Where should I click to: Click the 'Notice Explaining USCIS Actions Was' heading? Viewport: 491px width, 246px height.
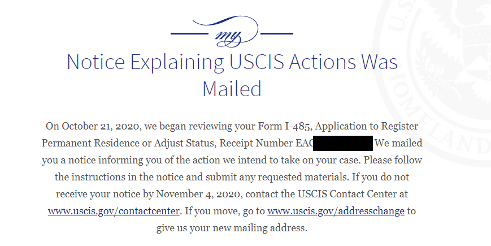(232, 62)
